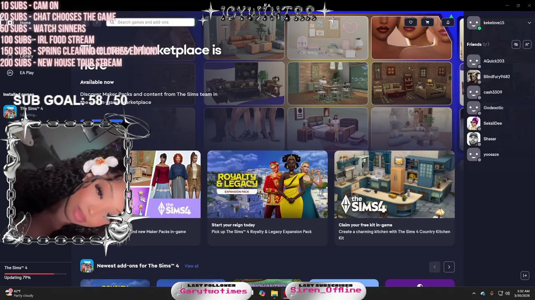Open the wishlist heart icon
Screen dimensions: 535x300
(410, 22)
